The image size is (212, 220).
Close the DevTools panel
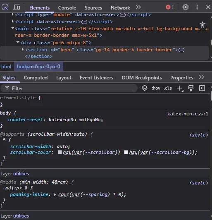tap(208, 7)
